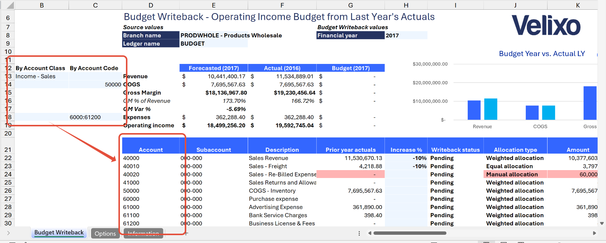Select column D header

point(151,5)
